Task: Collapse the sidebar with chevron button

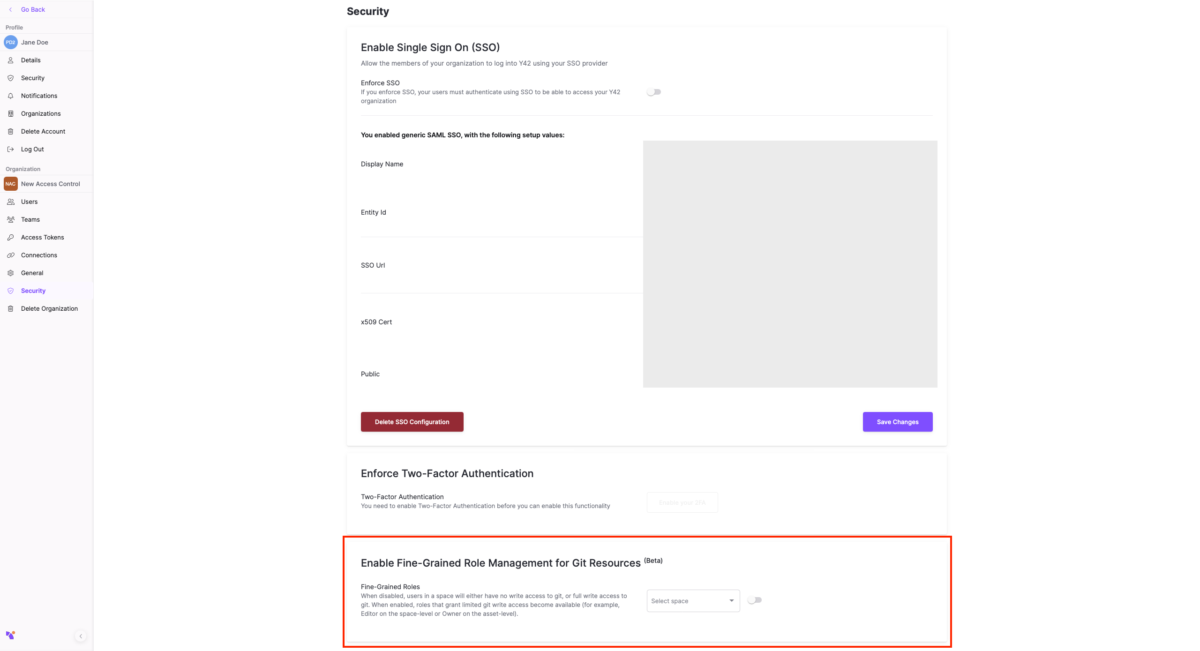Action: point(81,636)
